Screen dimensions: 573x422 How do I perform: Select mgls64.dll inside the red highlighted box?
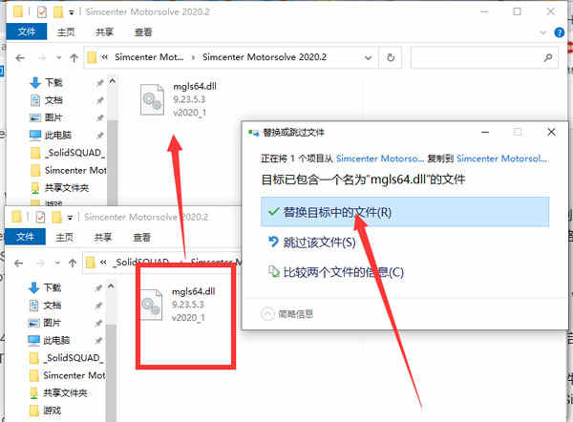[x=151, y=305]
